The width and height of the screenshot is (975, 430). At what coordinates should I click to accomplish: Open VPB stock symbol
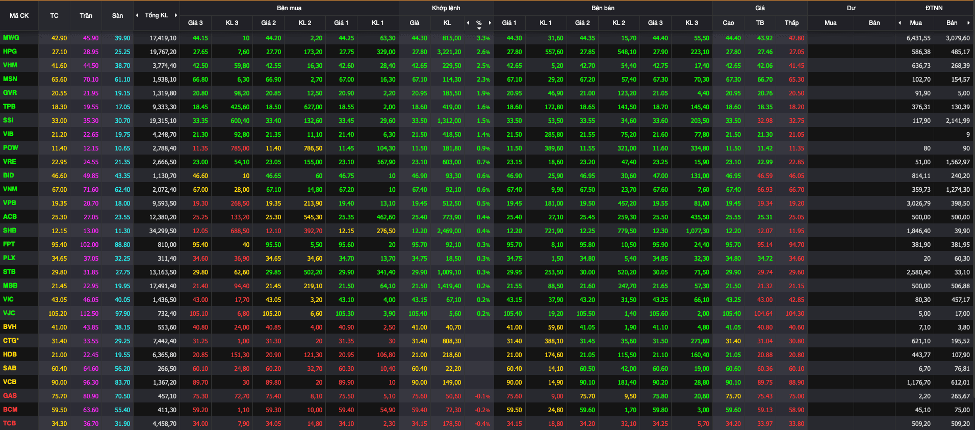point(9,203)
